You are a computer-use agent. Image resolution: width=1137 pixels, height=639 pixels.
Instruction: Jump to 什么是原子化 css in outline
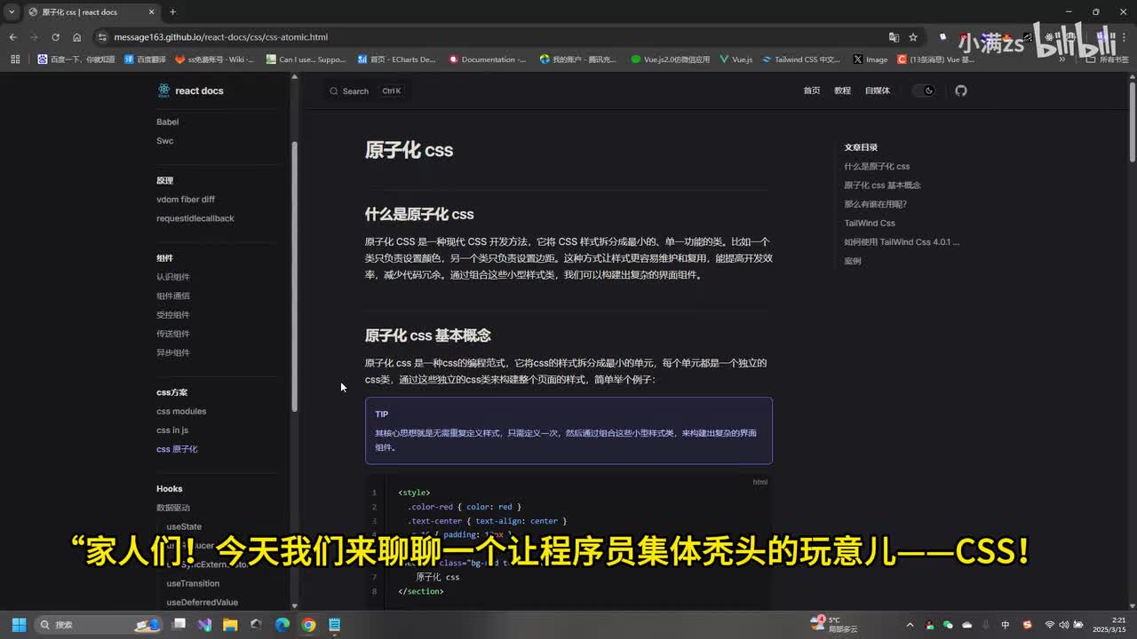(x=877, y=166)
